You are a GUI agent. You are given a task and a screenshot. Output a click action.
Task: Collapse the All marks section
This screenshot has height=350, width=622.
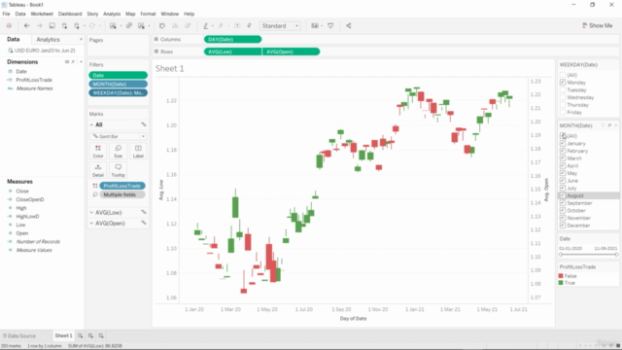click(91, 124)
